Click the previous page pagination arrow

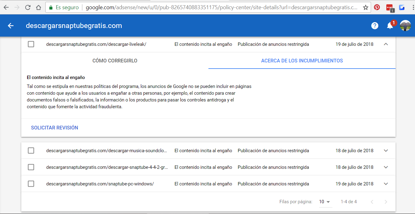point(372,202)
